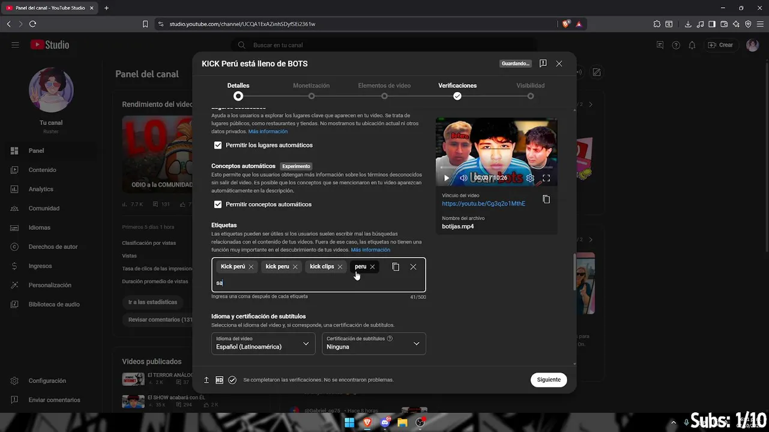The image size is (769, 432).
Task: Open the Brave wallet icon
Action: [724, 24]
